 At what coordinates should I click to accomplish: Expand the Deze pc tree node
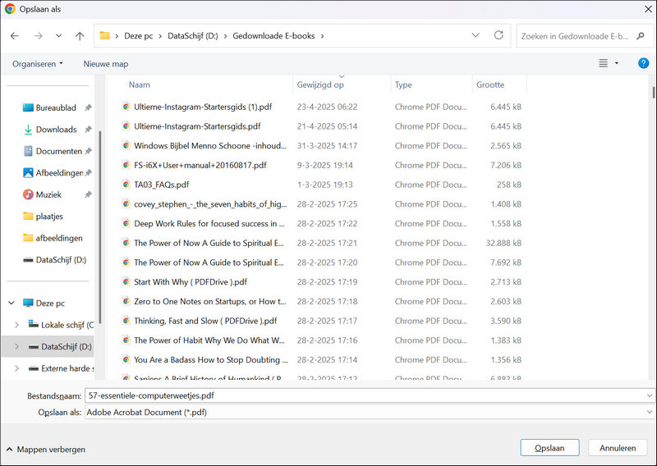click(11, 303)
